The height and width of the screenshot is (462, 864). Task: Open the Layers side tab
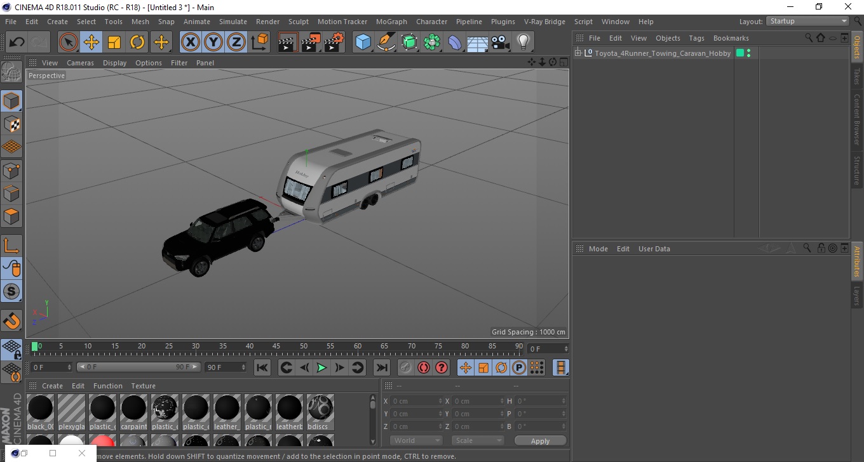point(857,296)
